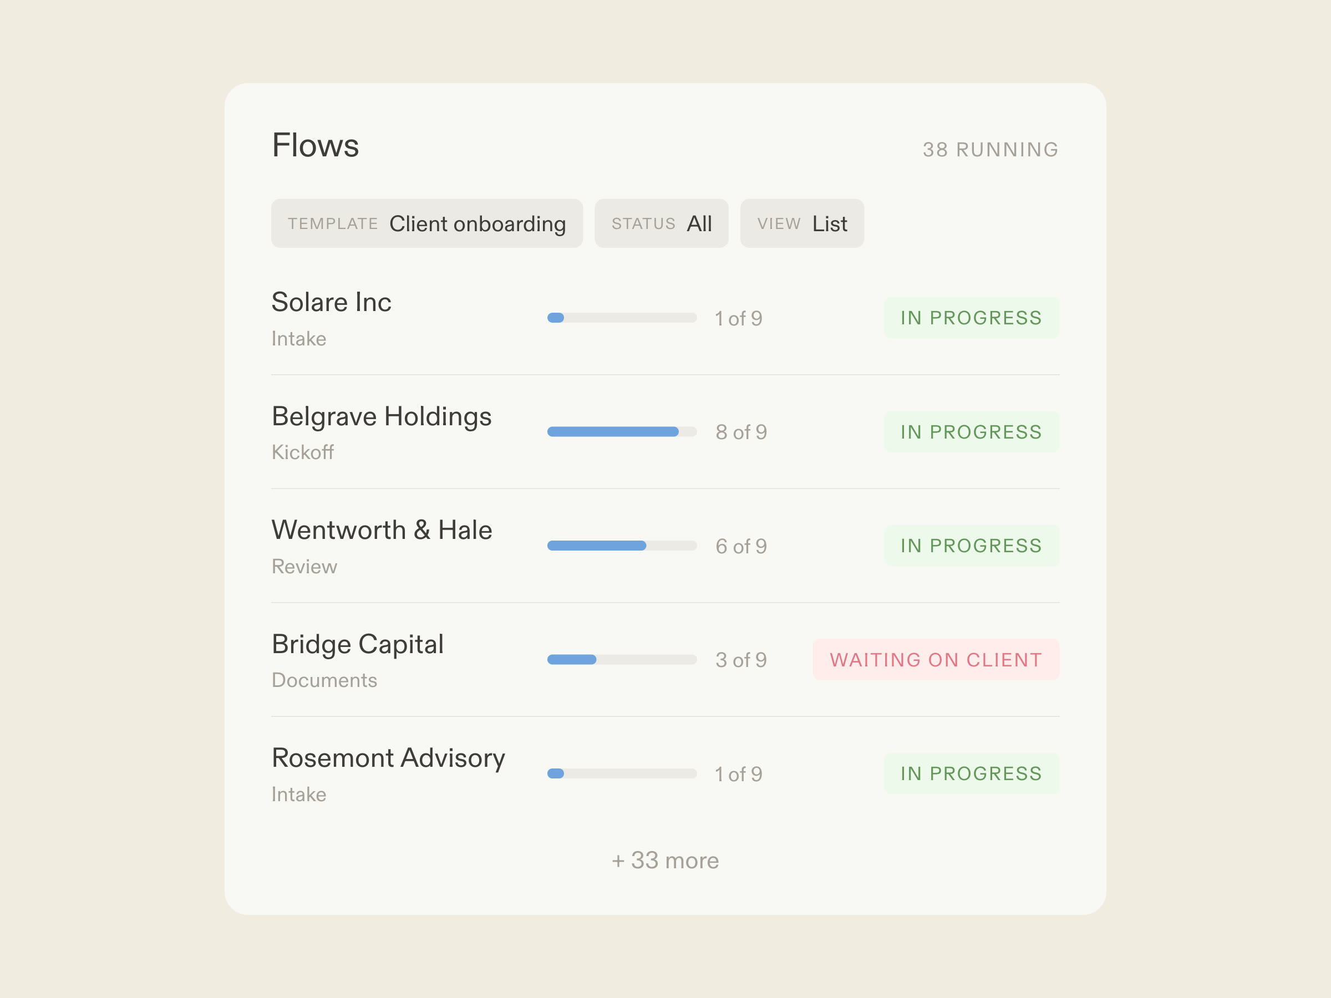This screenshot has height=998, width=1331.
Task: Click Rosemont Advisory progress bar
Action: (622, 773)
